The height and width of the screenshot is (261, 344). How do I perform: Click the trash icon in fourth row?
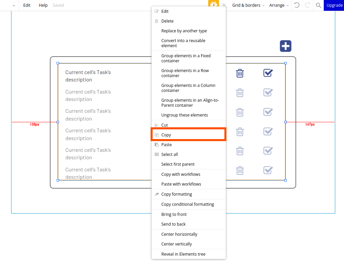point(240,132)
